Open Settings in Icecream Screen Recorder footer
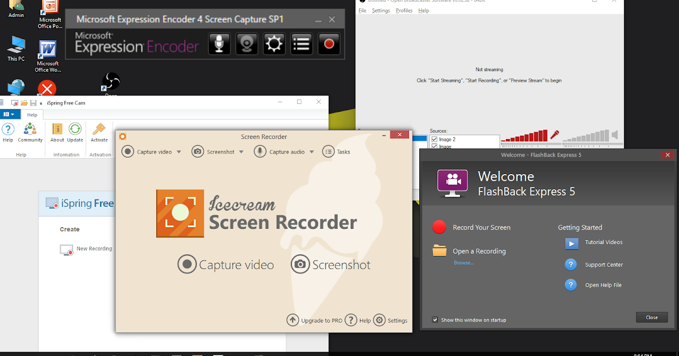679x356 pixels. pos(390,320)
